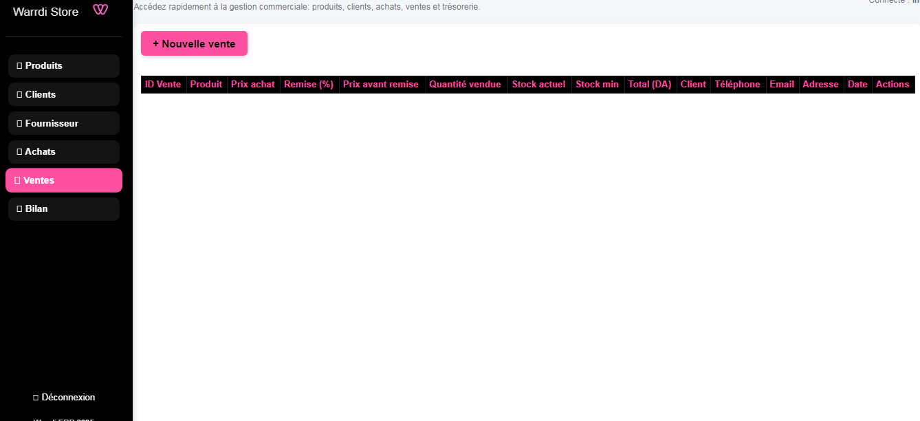Open a new sale with Nouvelle vente
920x421 pixels.
coord(194,43)
